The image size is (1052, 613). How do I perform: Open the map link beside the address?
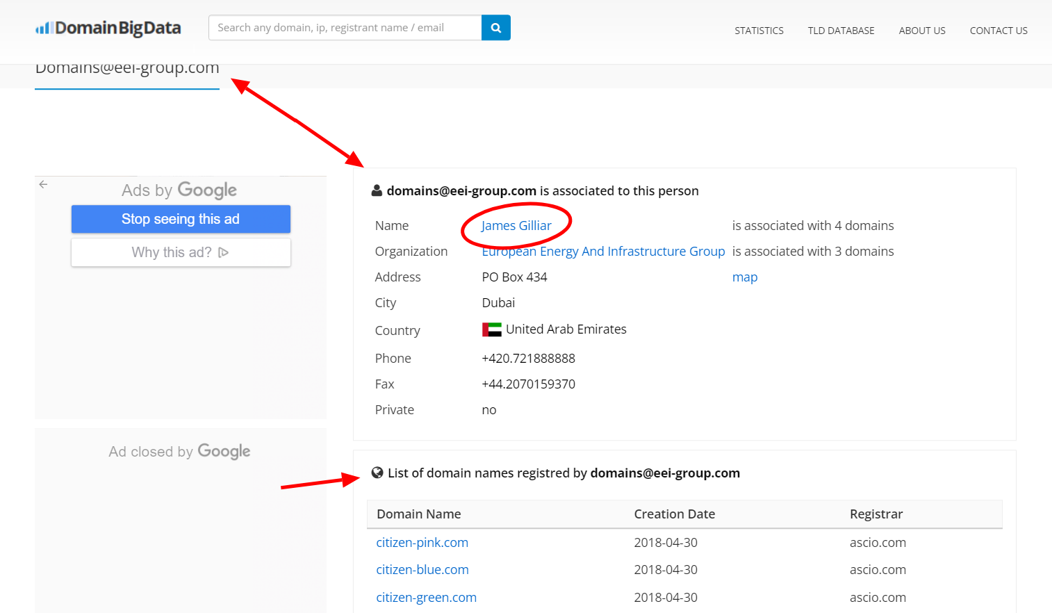point(745,277)
